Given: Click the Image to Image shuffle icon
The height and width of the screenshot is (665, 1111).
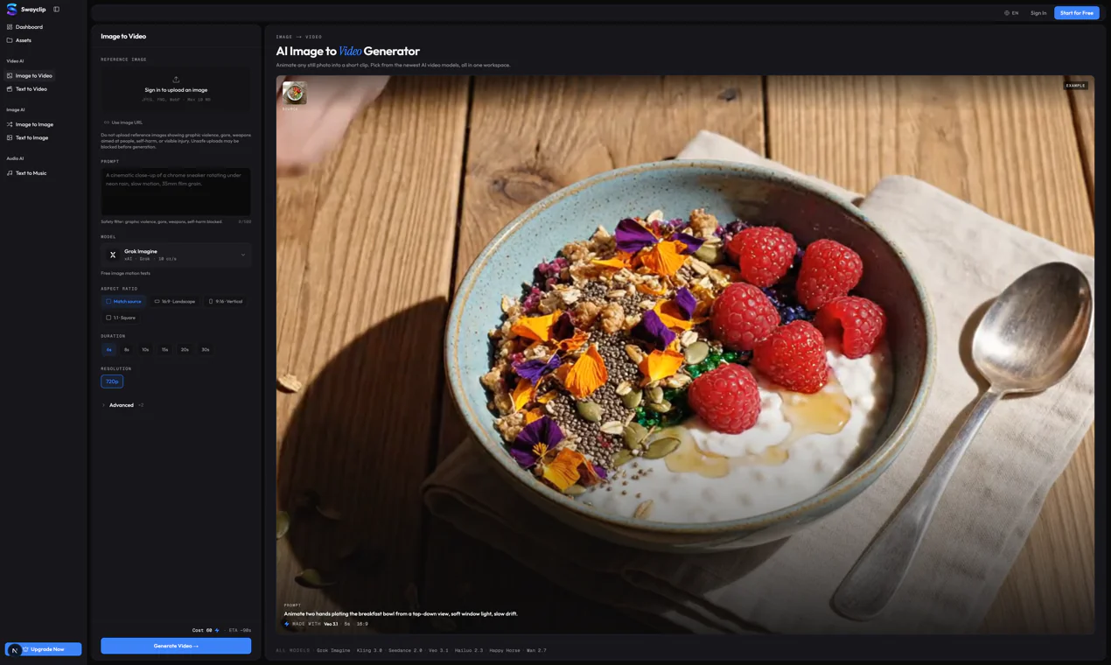Looking at the screenshot, I should click(10, 124).
